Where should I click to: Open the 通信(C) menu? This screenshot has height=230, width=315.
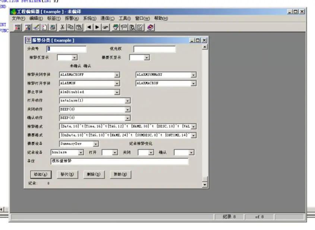click(x=107, y=19)
